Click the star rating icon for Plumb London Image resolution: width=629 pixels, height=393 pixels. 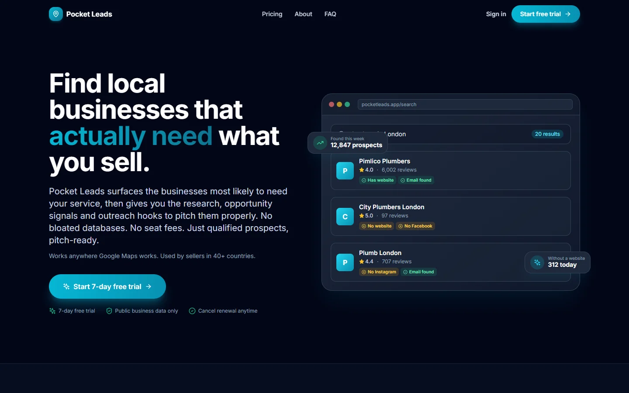(x=362, y=262)
